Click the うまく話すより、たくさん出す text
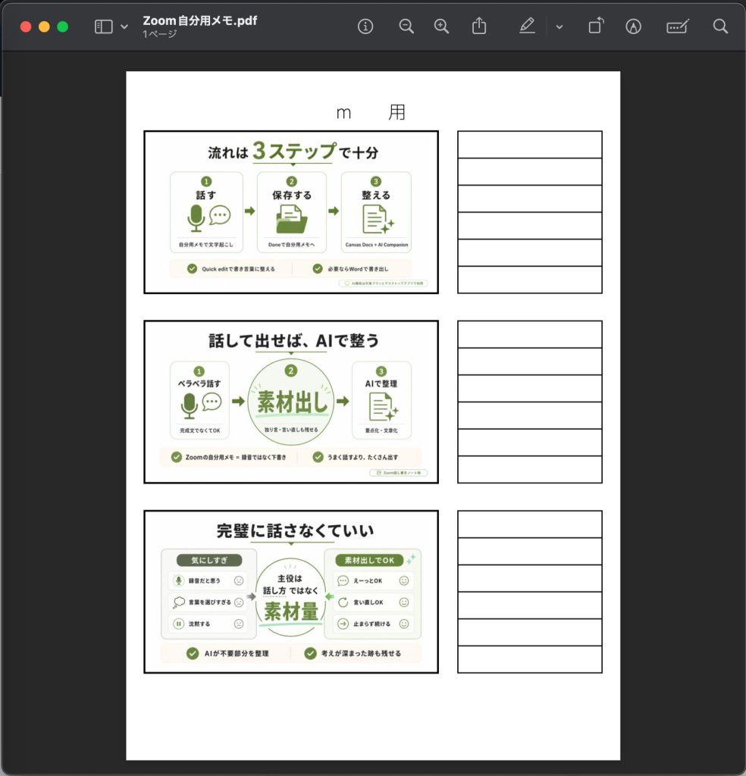Image resolution: width=746 pixels, height=776 pixels. pos(362,457)
